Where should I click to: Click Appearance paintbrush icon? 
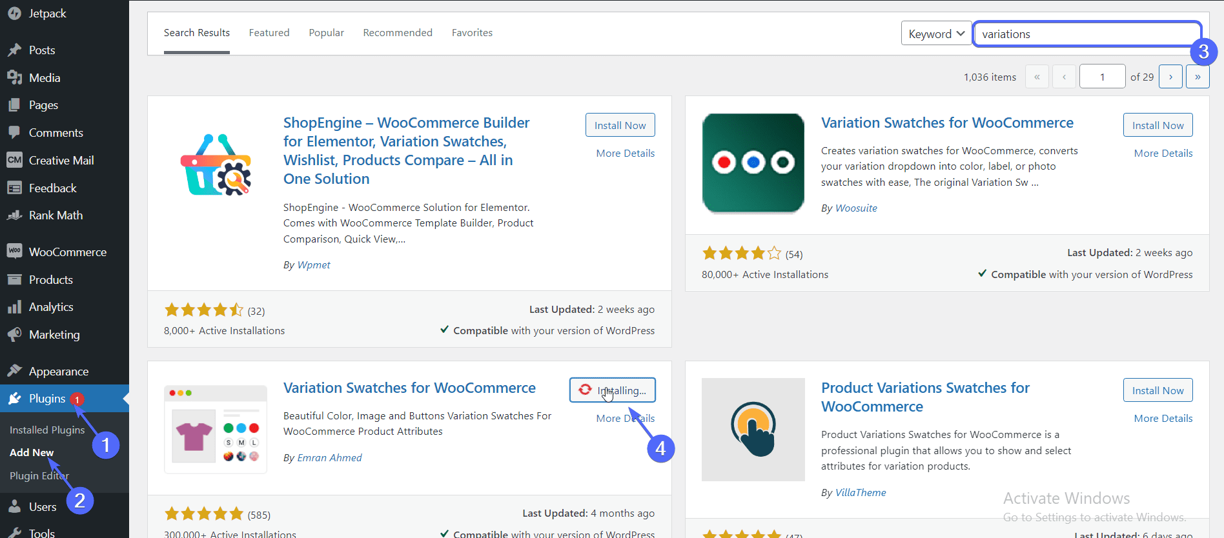(14, 371)
